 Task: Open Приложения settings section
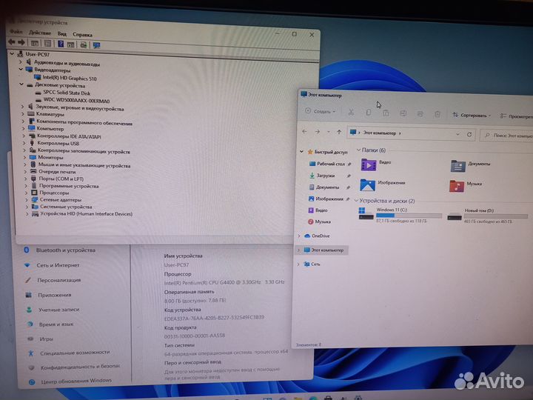point(49,295)
